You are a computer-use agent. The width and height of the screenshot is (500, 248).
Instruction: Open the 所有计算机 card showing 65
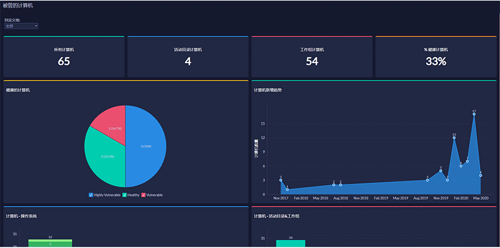[64, 56]
